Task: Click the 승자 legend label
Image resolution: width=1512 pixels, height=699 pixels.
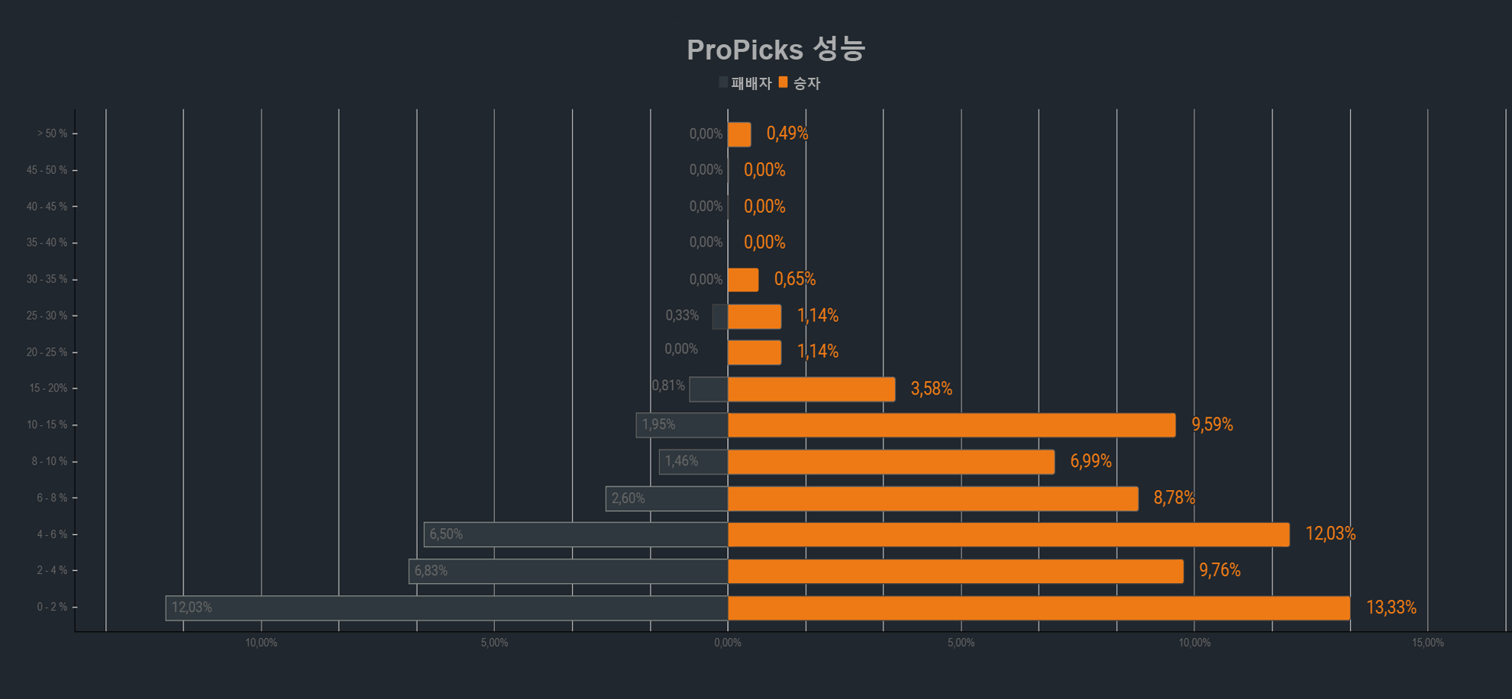Action: (806, 83)
